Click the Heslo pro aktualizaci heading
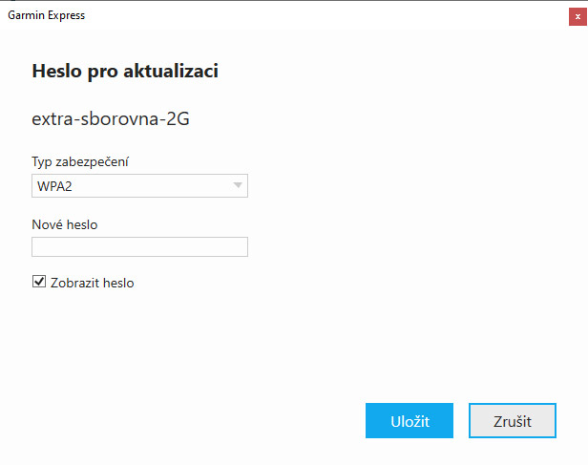The height and width of the screenshot is (465, 588). [x=125, y=71]
